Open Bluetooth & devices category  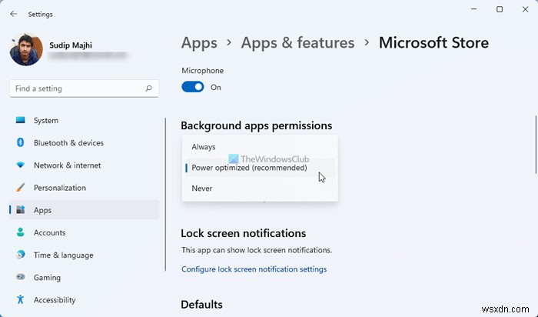pyautogui.click(x=84, y=143)
